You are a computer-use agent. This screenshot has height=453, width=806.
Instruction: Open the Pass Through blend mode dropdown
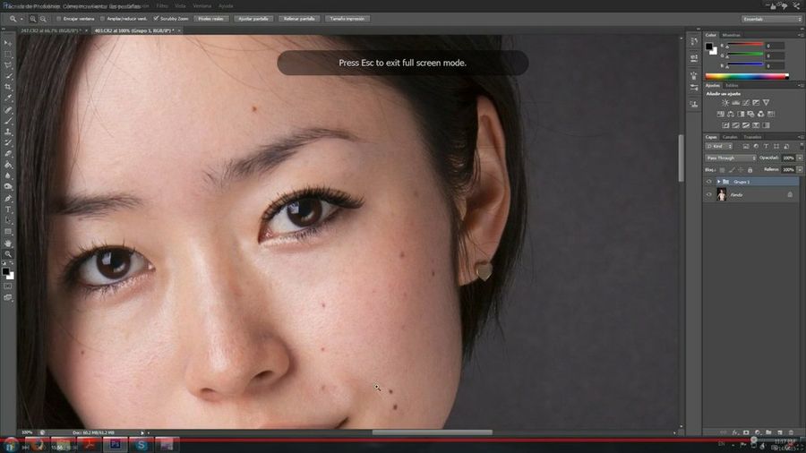tap(731, 158)
